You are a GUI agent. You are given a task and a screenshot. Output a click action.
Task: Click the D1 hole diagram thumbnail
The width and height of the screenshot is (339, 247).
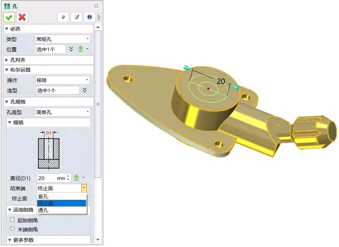49,149
